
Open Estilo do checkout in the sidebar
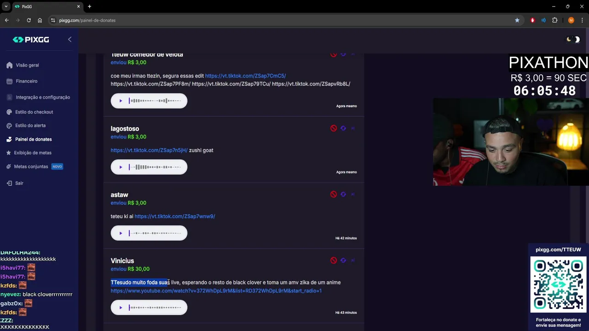pos(34,112)
